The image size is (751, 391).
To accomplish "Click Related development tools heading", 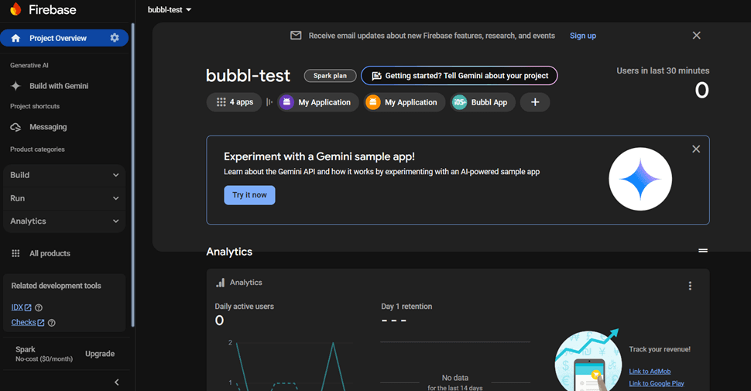I will pos(56,286).
